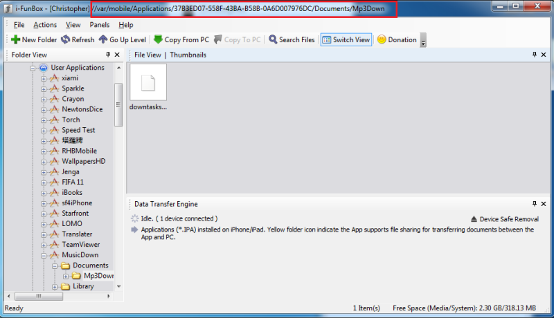
Task: Open the Actions menu
Action: pos(45,25)
